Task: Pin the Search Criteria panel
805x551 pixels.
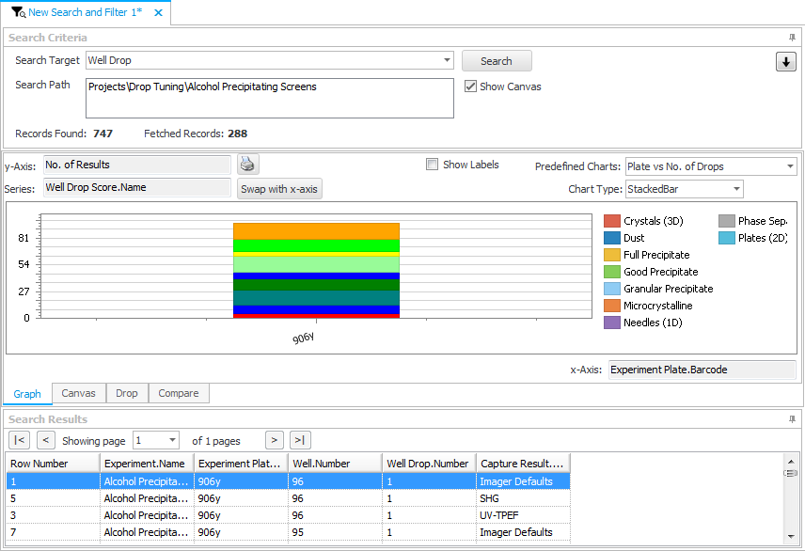Action: click(792, 38)
